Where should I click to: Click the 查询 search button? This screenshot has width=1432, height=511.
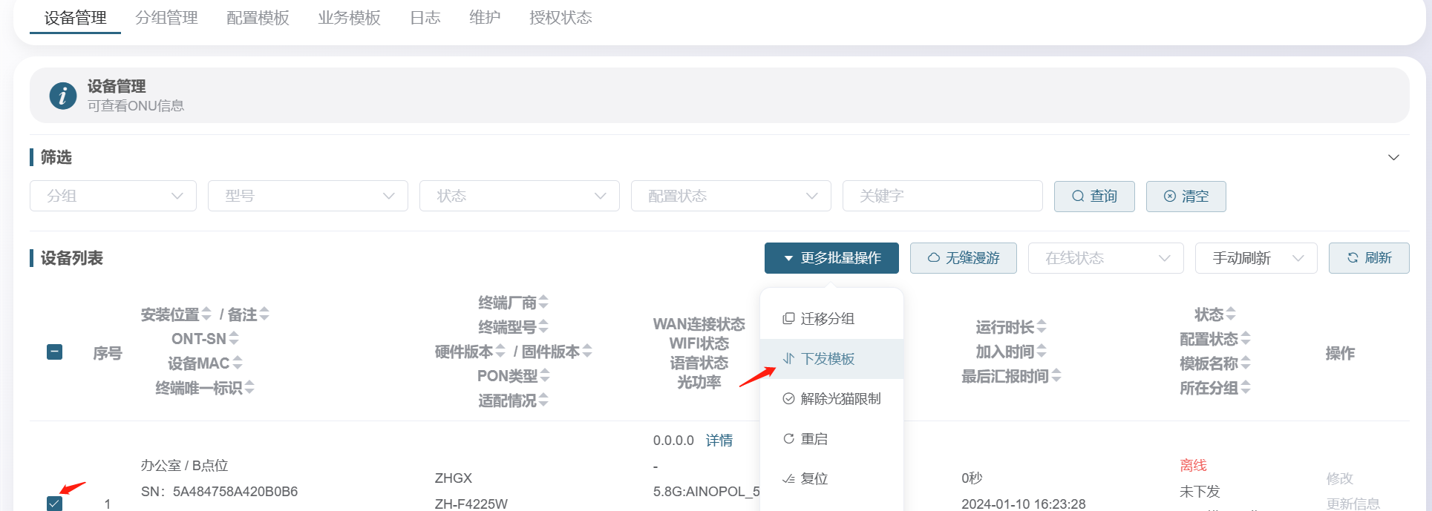(1093, 197)
